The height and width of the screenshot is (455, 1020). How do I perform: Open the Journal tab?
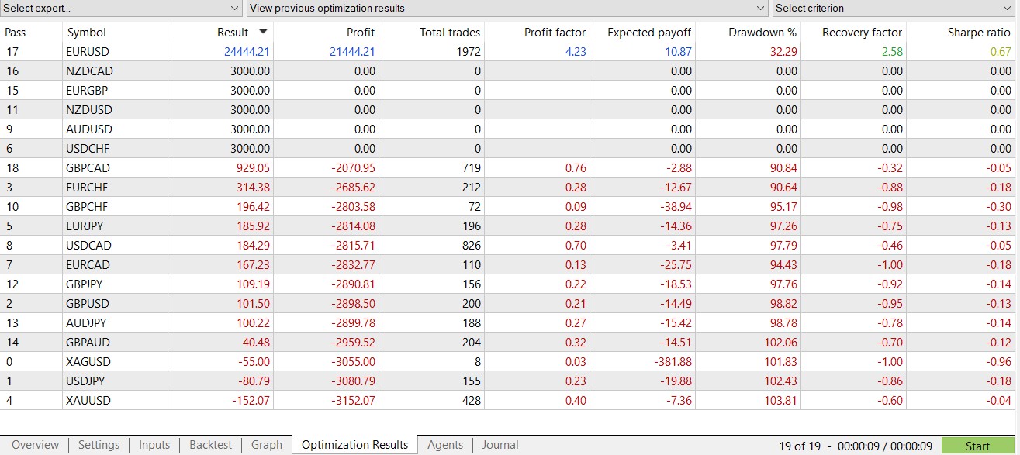500,445
